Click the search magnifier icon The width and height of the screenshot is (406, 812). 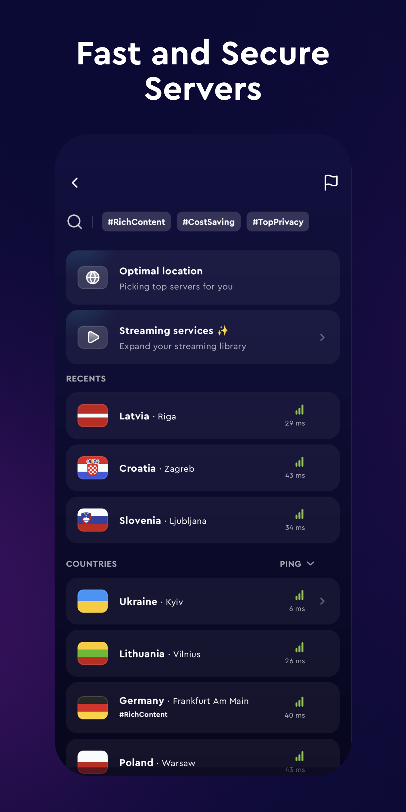click(75, 222)
